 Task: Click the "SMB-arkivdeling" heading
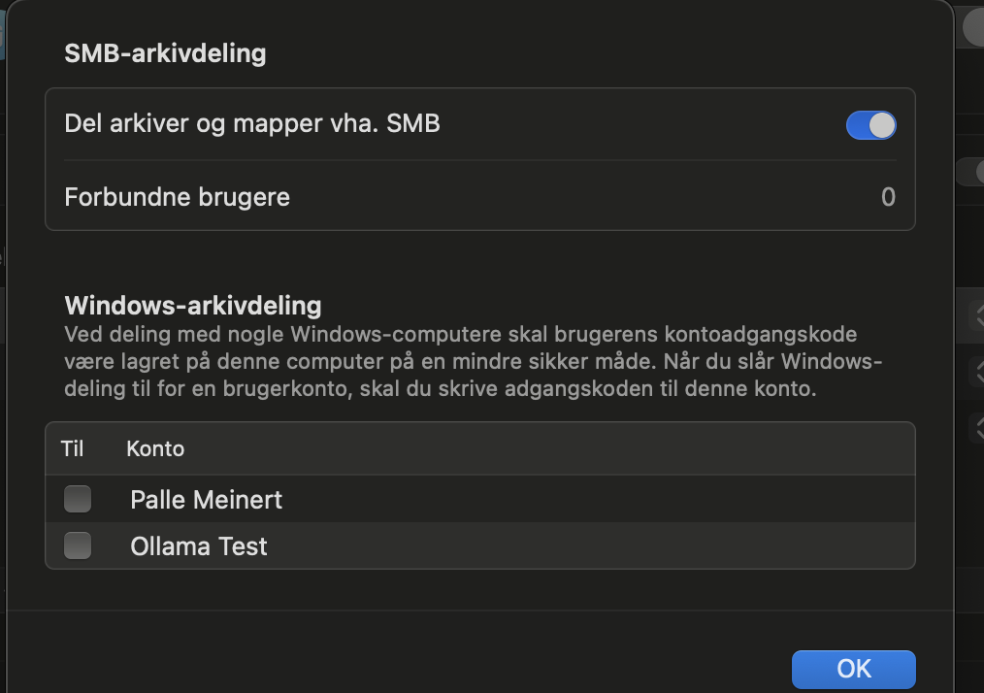point(165,52)
